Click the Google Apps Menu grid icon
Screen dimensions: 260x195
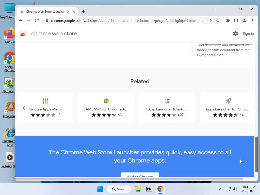pos(45,101)
